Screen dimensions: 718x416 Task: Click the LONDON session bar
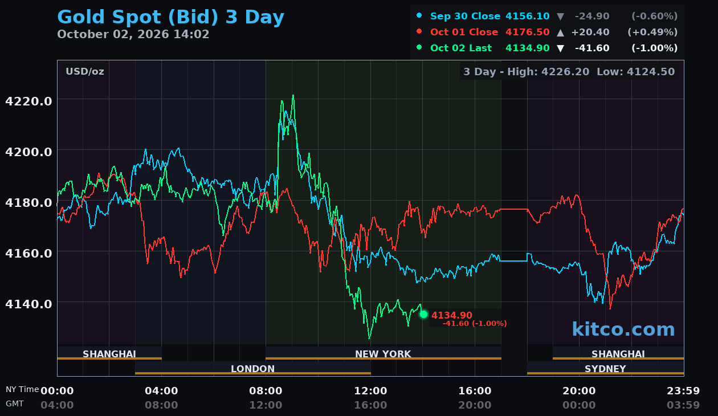[253, 368]
